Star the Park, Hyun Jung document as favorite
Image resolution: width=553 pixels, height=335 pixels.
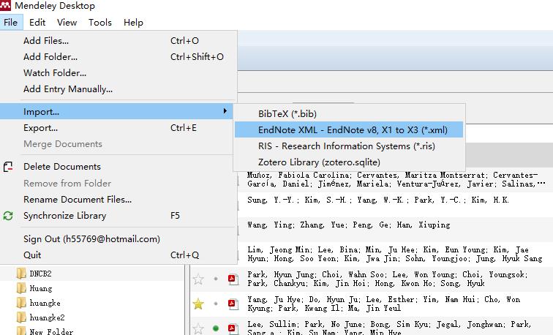[198, 279]
